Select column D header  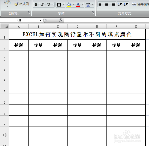pos(77,26)
